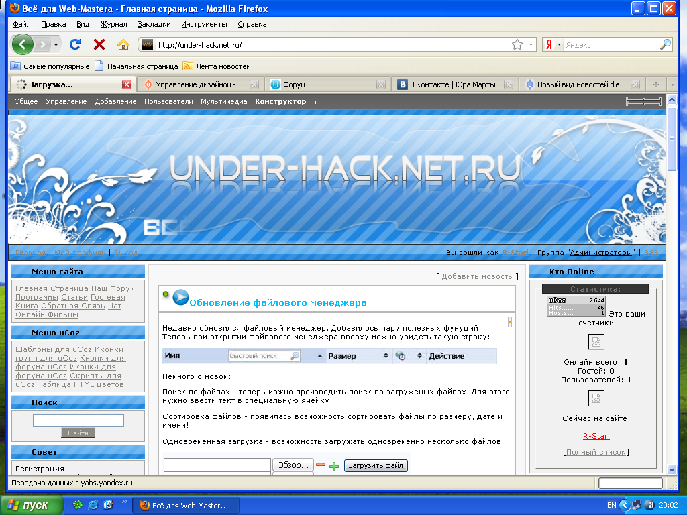The width and height of the screenshot is (687, 515).
Task: Open the Мой профиль link
Action: click(79, 253)
